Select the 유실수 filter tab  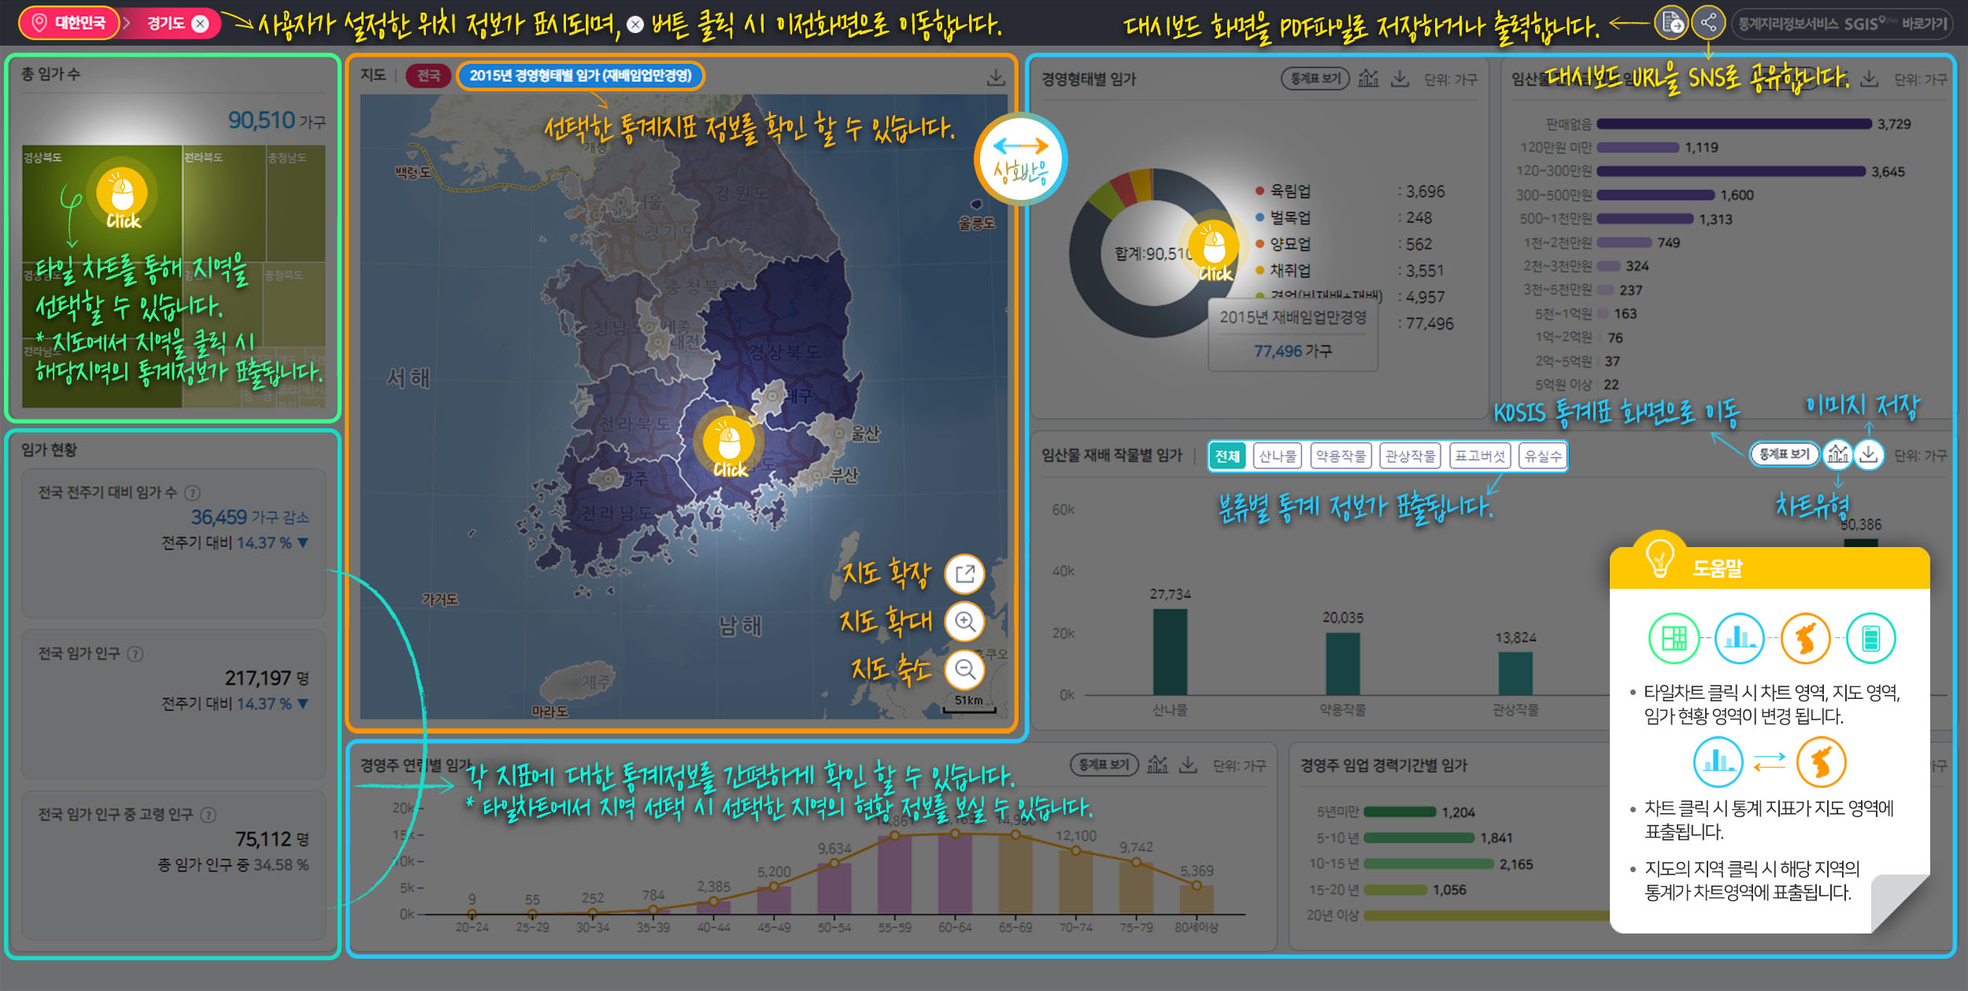tap(1542, 456)
